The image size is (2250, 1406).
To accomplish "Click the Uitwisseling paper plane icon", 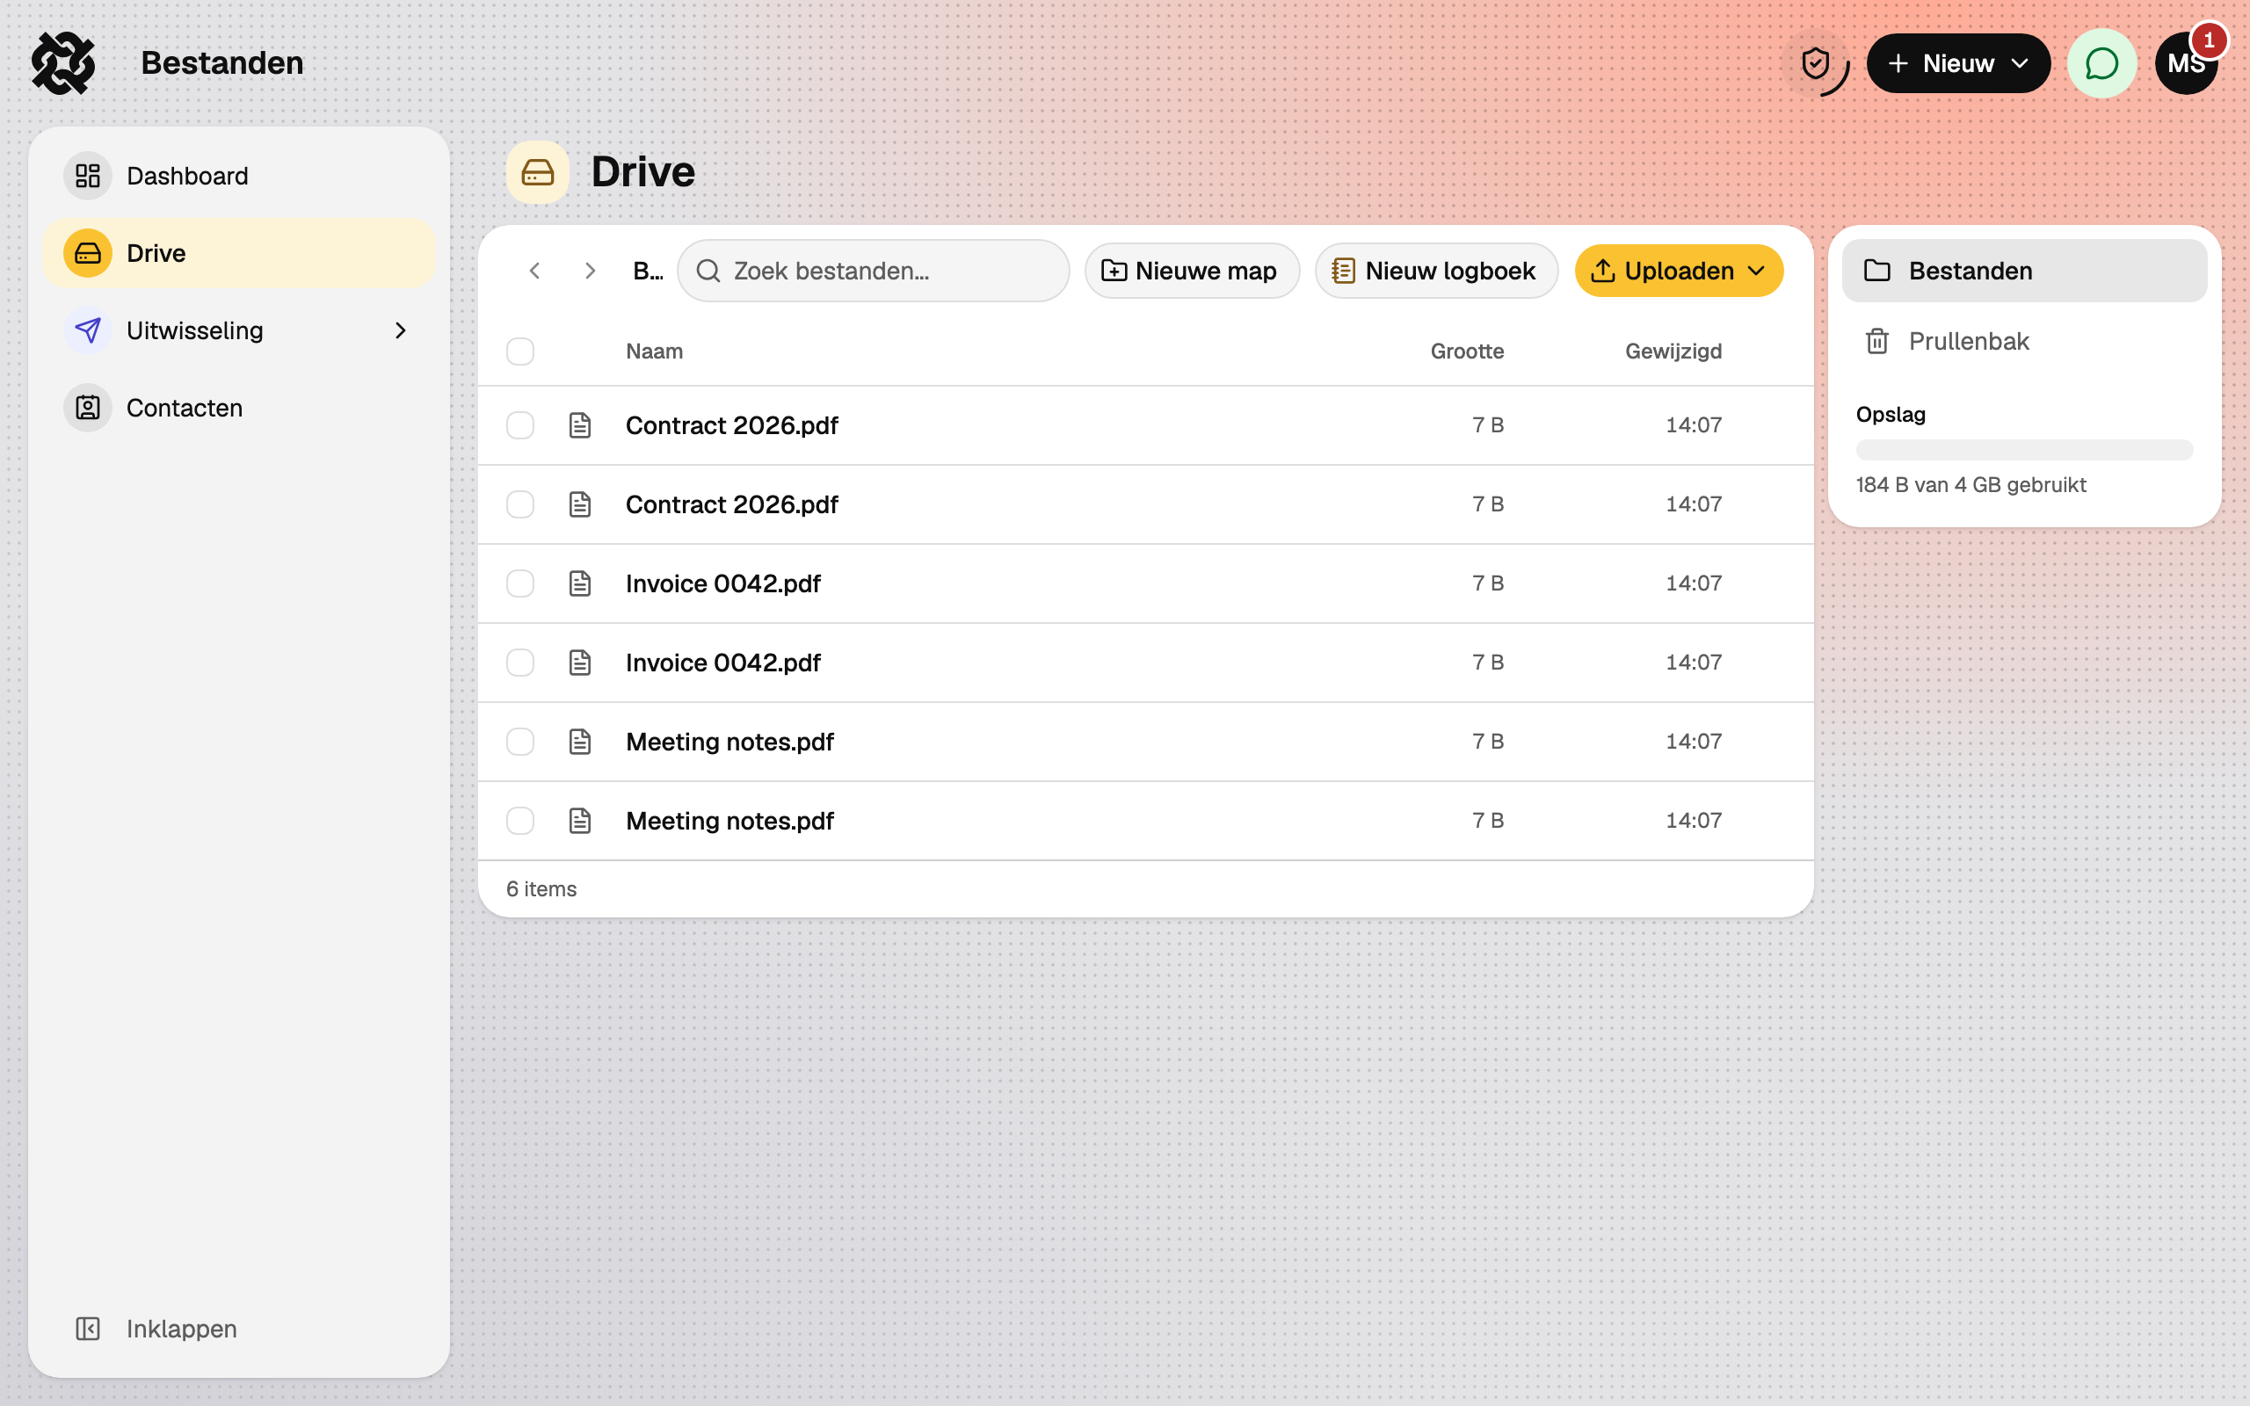I will pyautogui.click(x=87, y=330).
